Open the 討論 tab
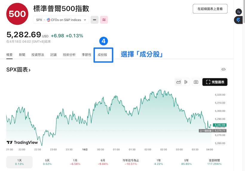 point(53,55)
